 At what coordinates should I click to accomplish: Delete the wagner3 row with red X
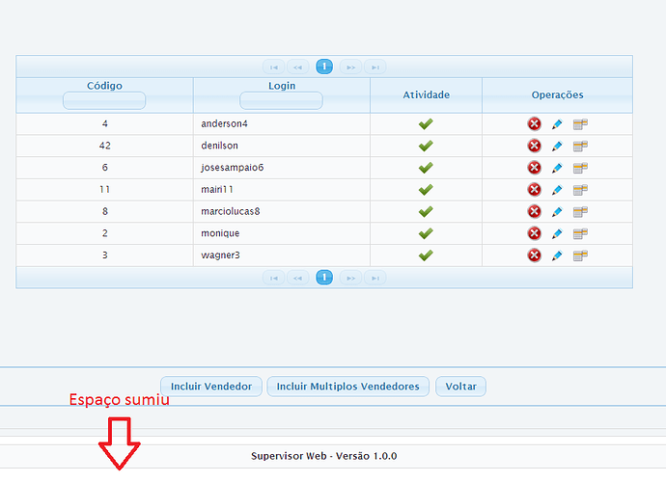click(535, 255)
